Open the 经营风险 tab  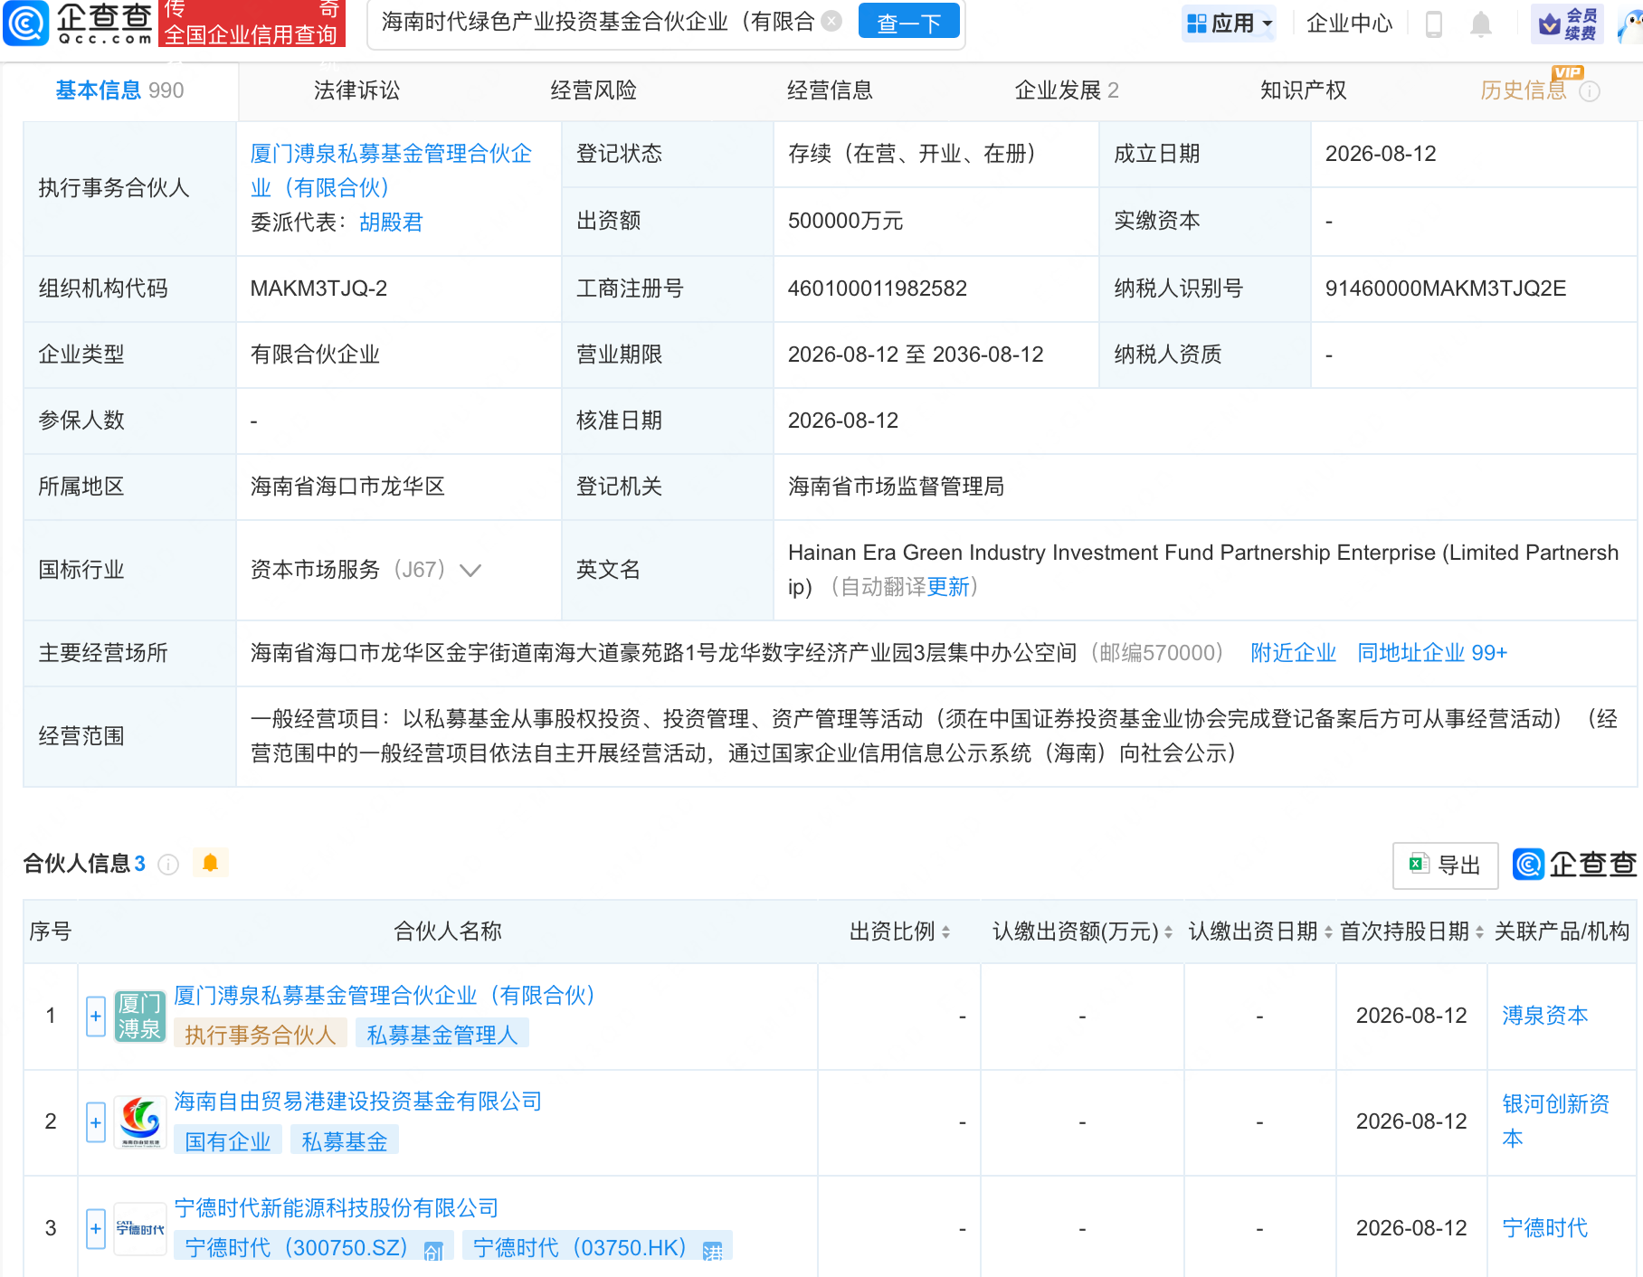[x=594, y=90]
